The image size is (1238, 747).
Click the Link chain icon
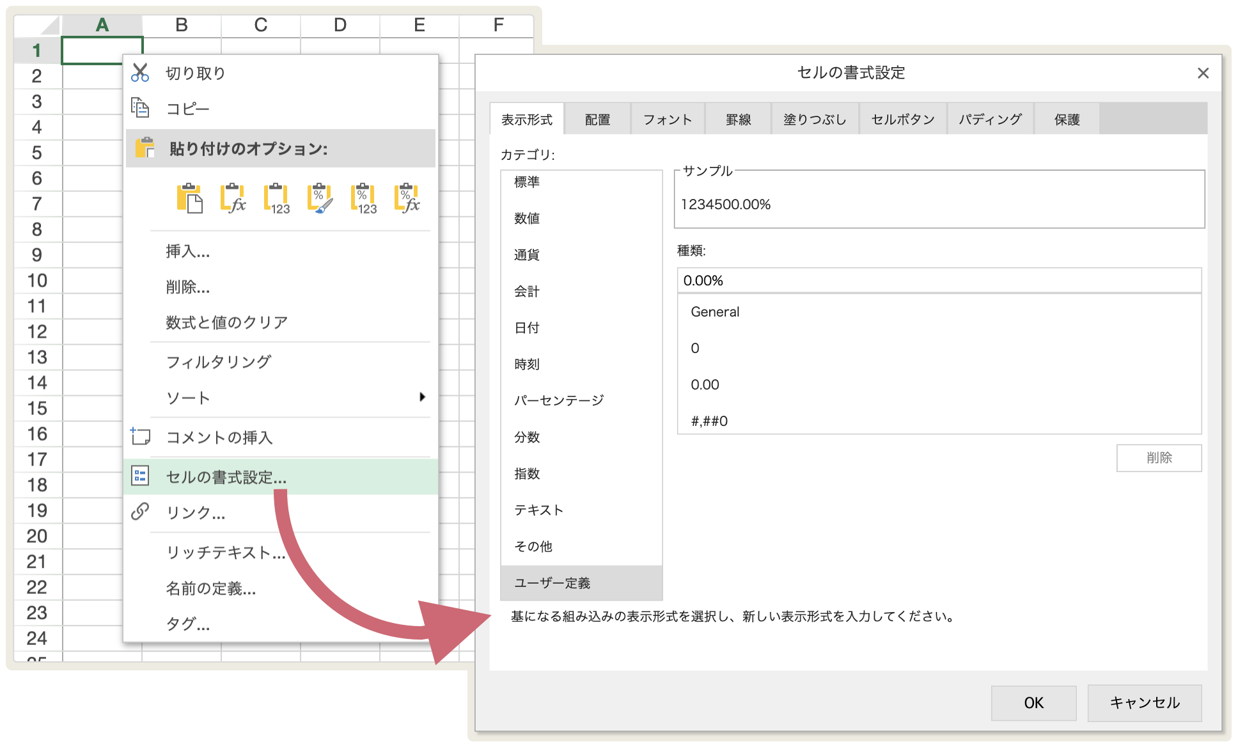coord(140,512)
